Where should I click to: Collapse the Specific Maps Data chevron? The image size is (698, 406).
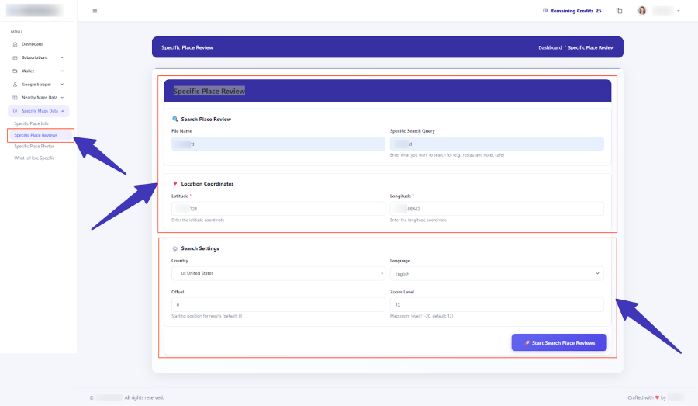(63, 111)
